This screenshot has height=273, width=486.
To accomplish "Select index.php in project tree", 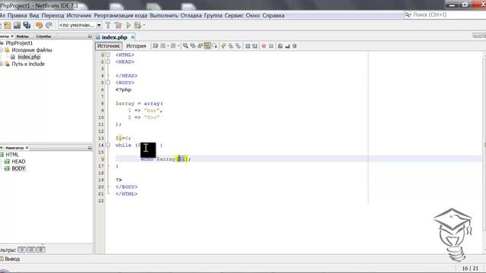I will (29, 57).
